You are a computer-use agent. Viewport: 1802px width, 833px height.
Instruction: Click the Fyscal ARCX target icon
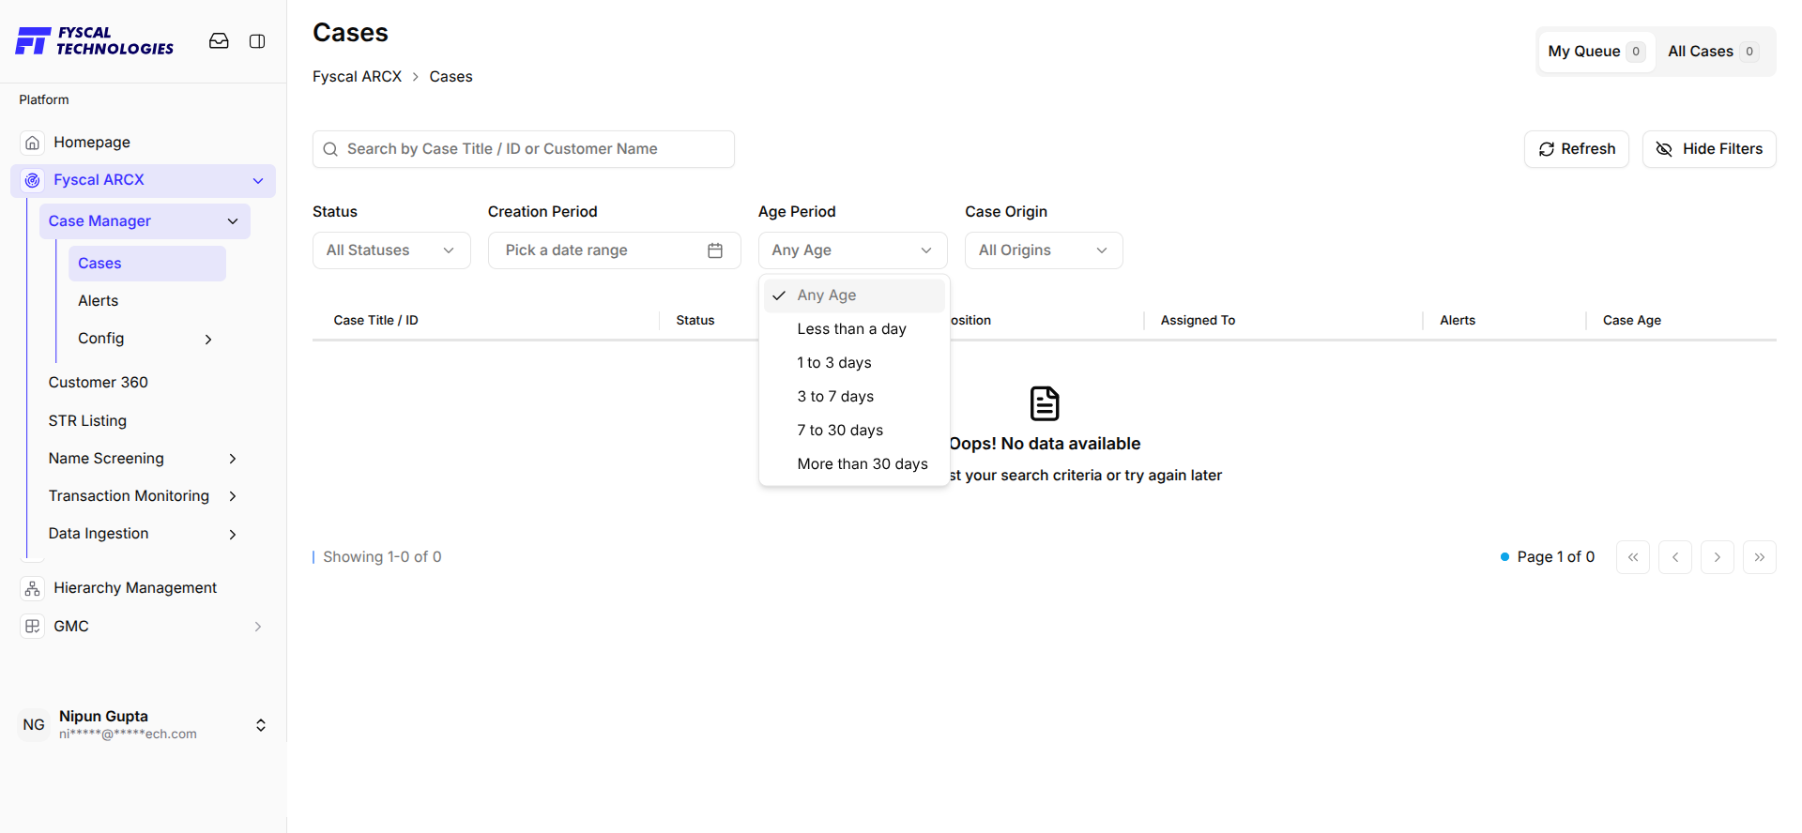tap(33, 180)
